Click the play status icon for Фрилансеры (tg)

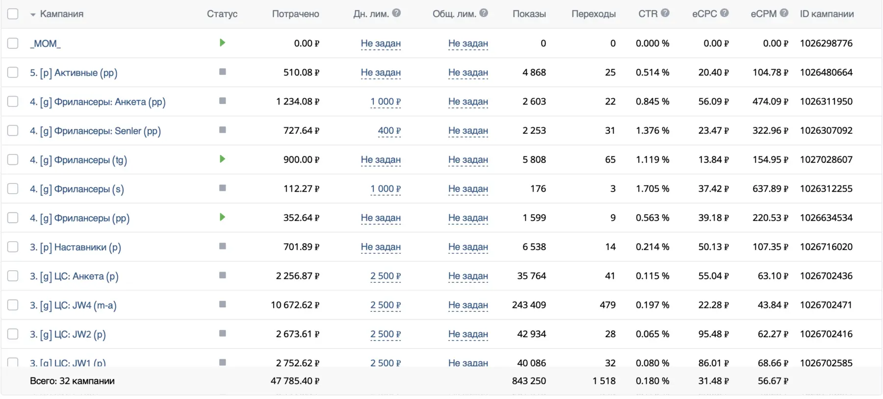point(222,159)
